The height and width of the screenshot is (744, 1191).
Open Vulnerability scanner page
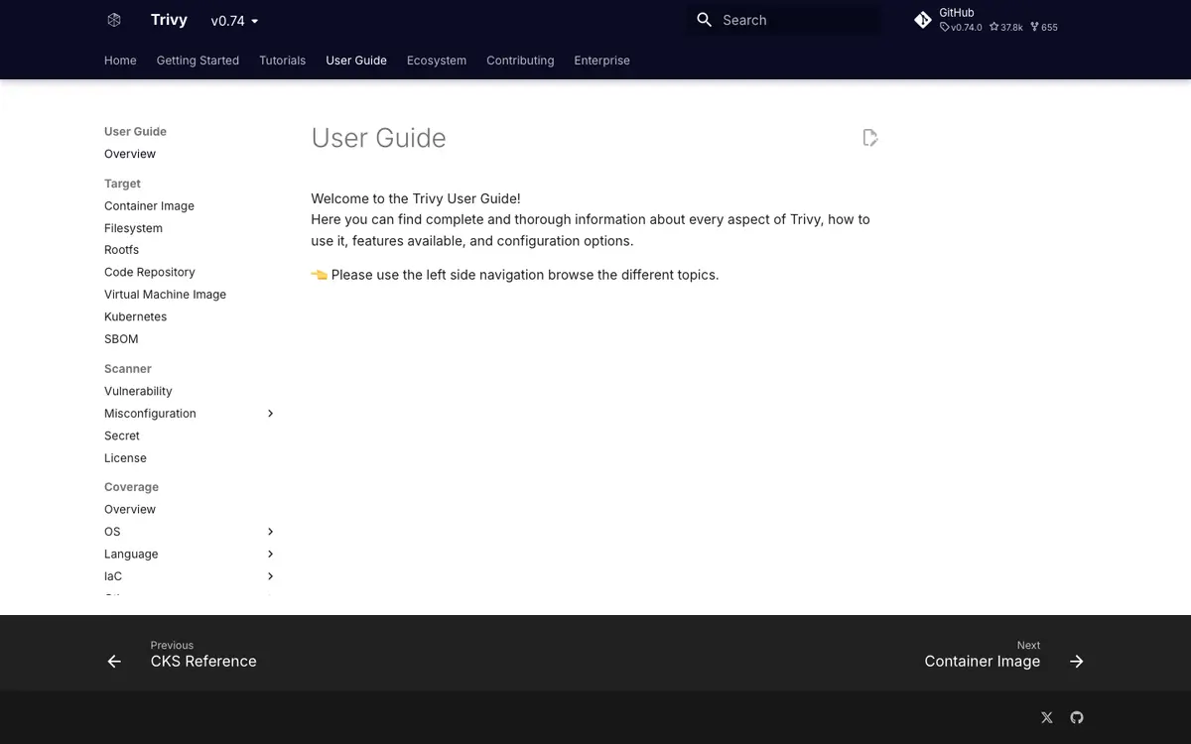pos(138,392)
